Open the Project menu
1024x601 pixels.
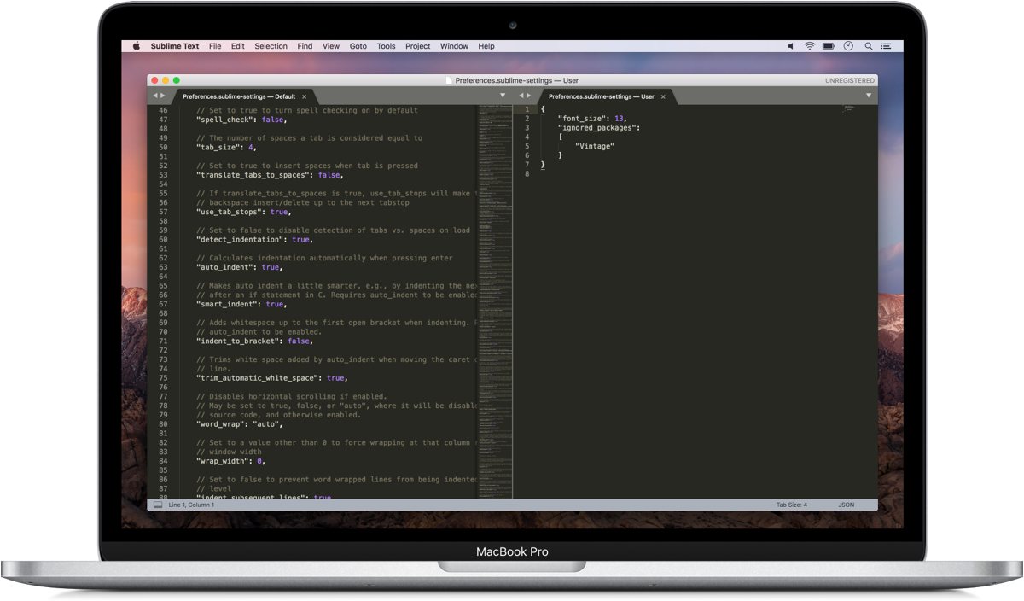coord(418,46)
